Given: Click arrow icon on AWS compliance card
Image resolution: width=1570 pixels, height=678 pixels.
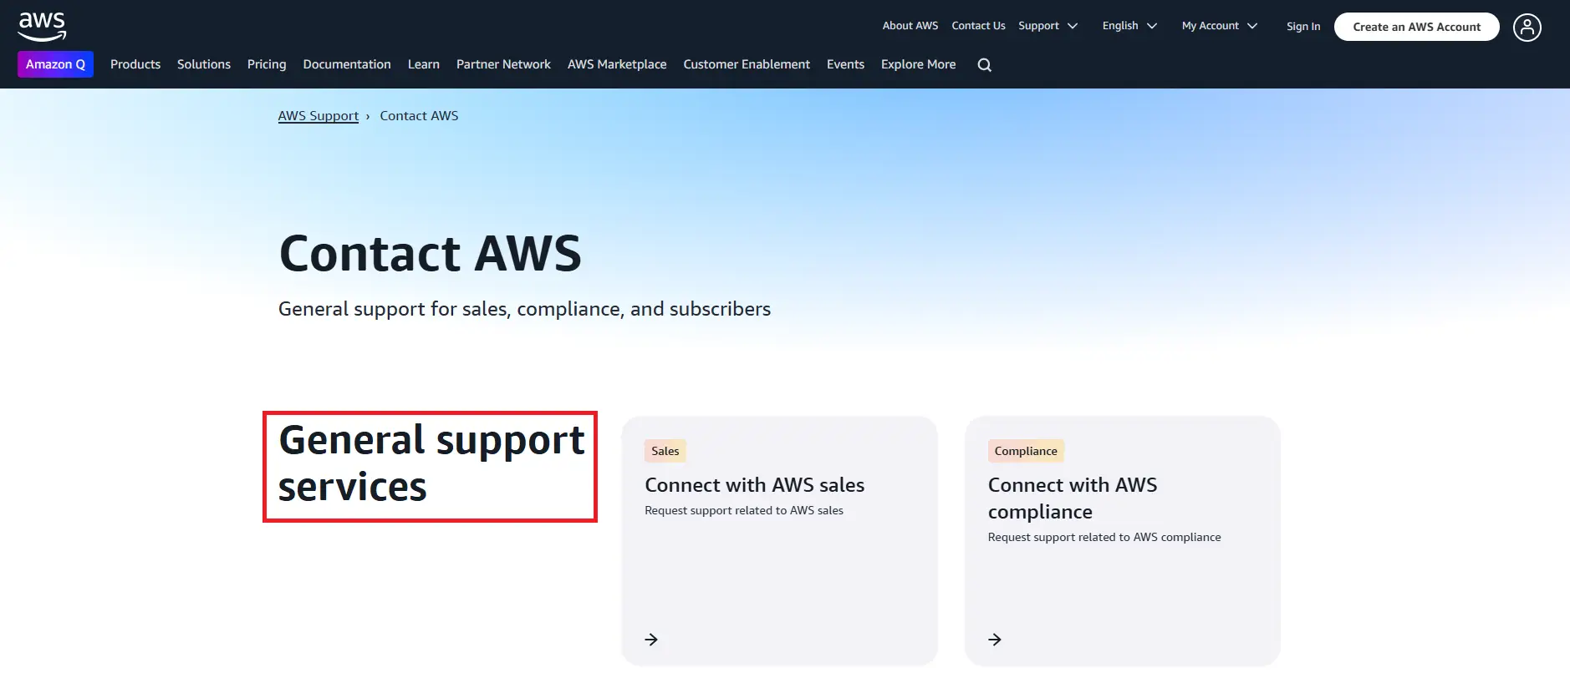Looking at the screenshot, I should [995, 640].
